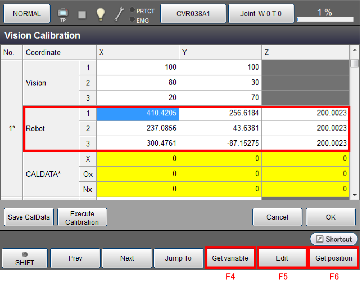Click the wrench tool icon
This screenshot has height=281, width=360.
click(x=119, y=14)
